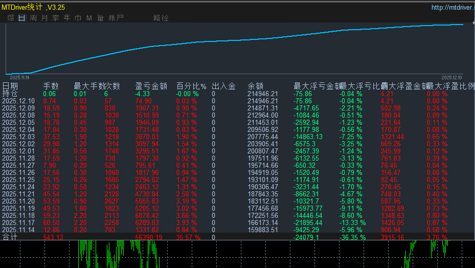Viewport: 475px width, 268px height.
Task: Click balance value 159883.51
Action: coord(263,230)
